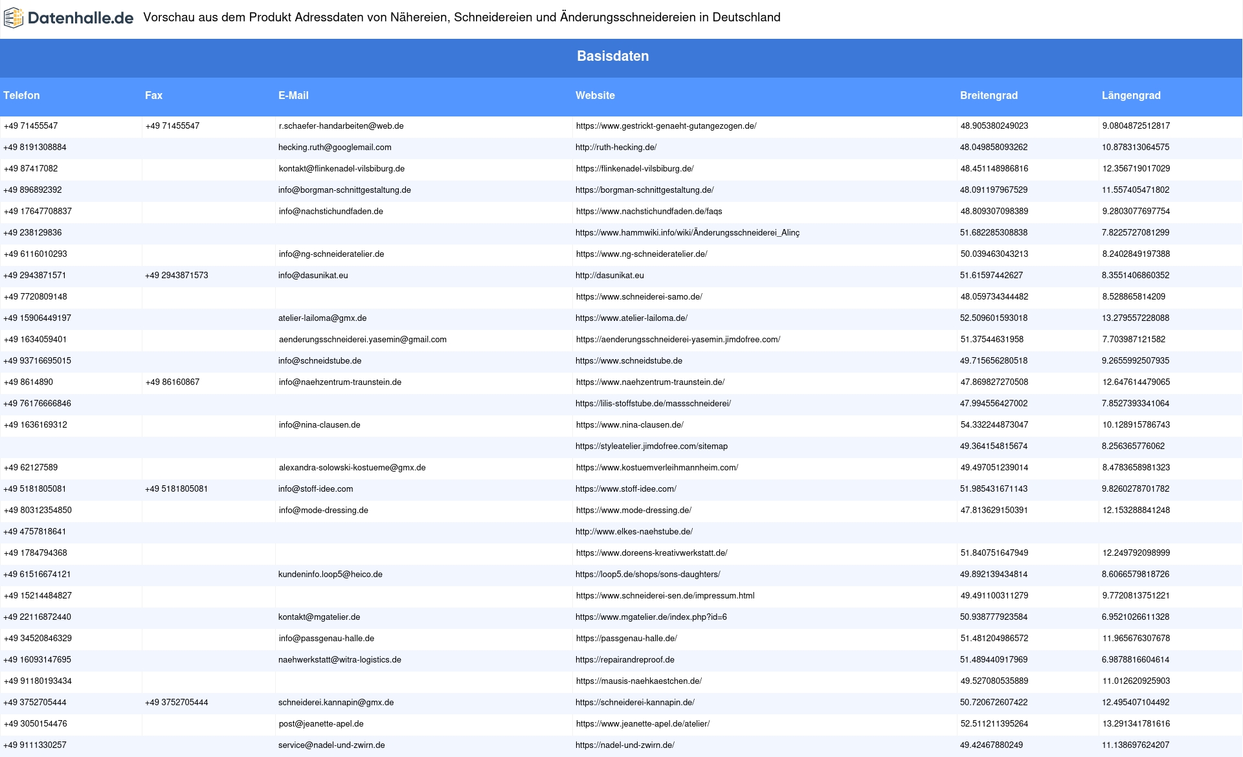
Task: Select email kontakt@mgatelier.de
Action: [x=319, y=617]
